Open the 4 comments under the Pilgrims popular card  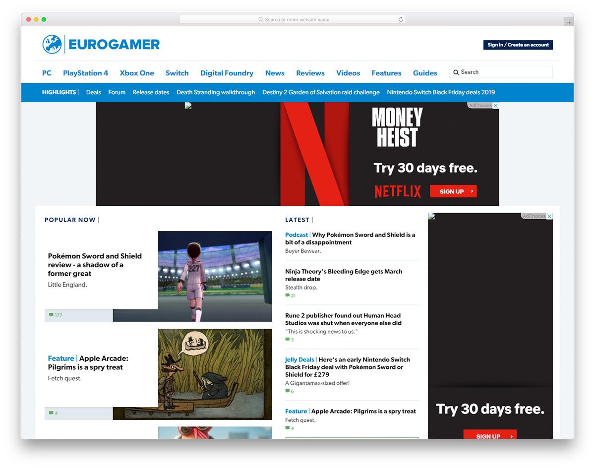[53, 413]
